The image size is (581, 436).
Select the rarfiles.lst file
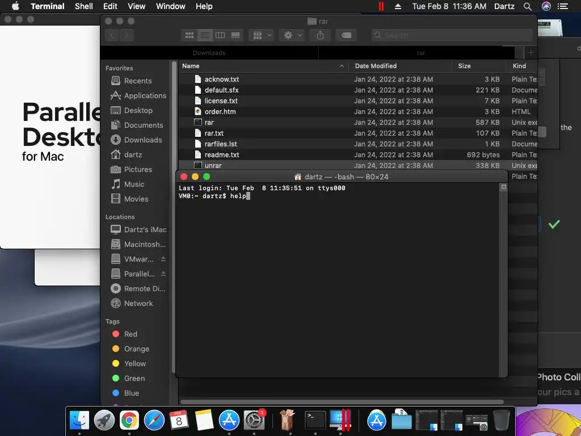pos(358,144)
